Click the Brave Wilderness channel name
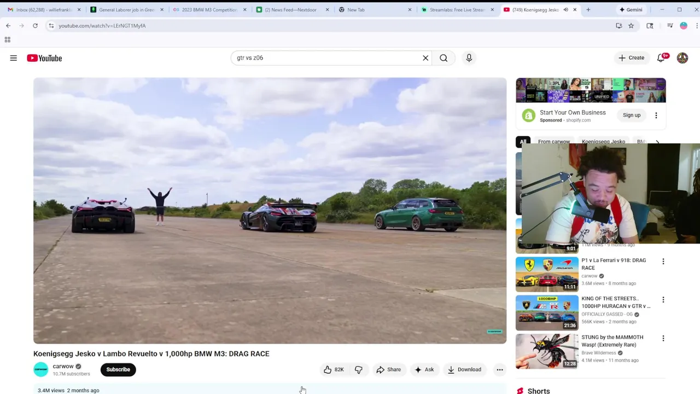Image resolution: width=700 pixels, height=394 pixels. (598, 353)
